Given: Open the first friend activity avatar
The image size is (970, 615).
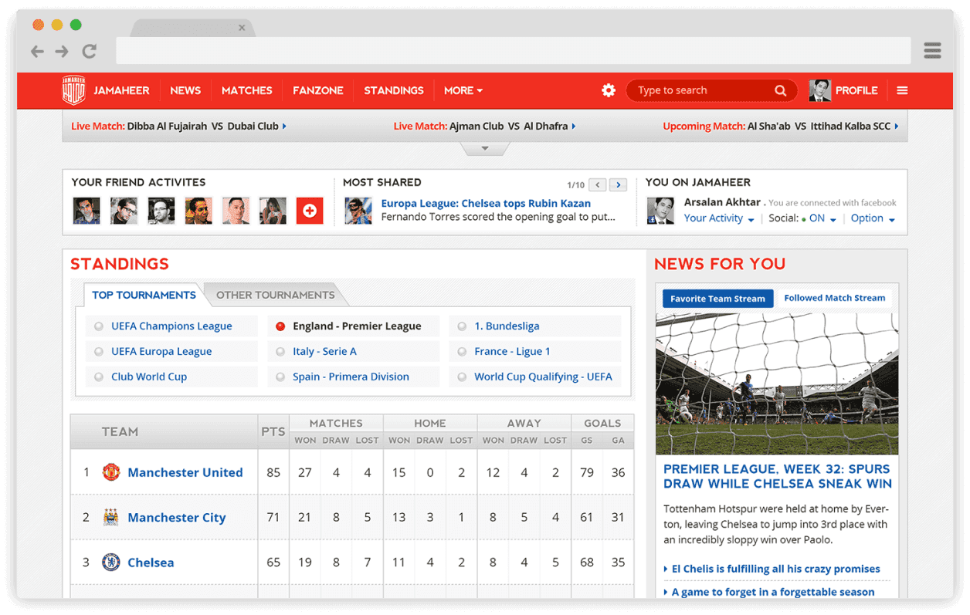Looking at the screenshot, I should (86, 211).
